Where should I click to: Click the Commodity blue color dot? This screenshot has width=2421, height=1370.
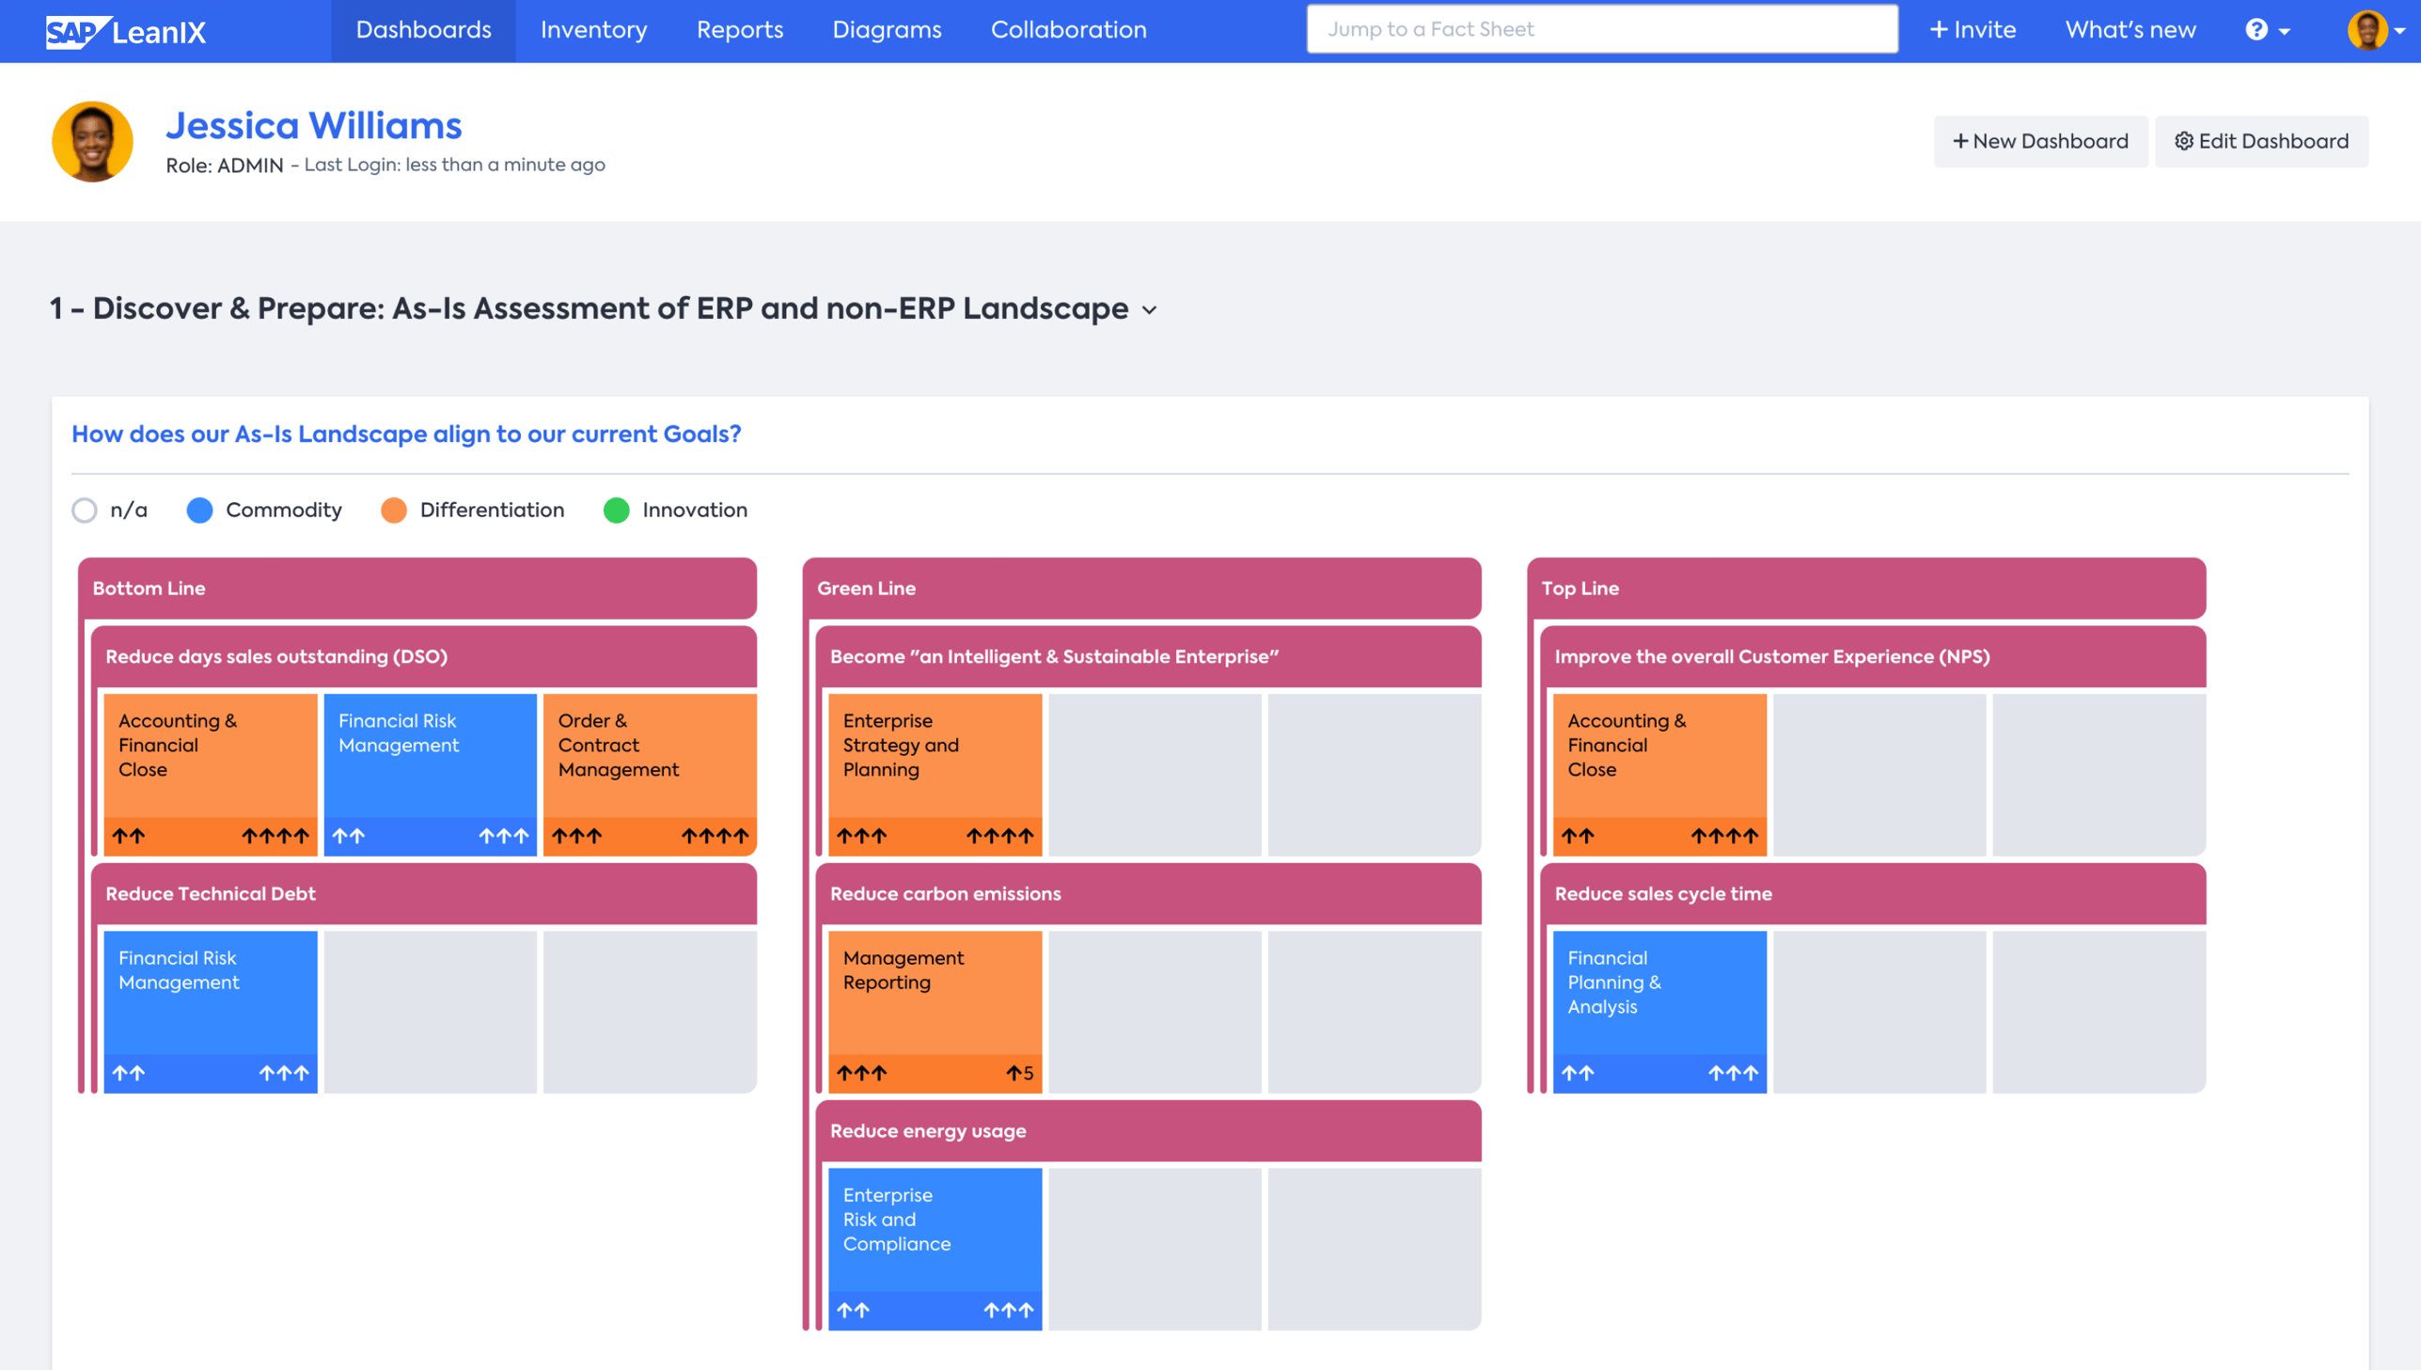199,510
